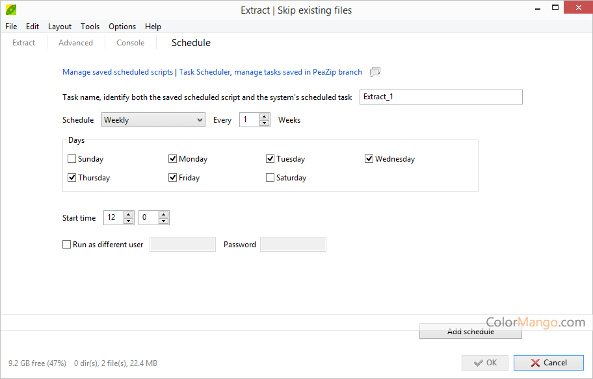
Task: Switch to the Console tab
Action: tap(131, 43)
